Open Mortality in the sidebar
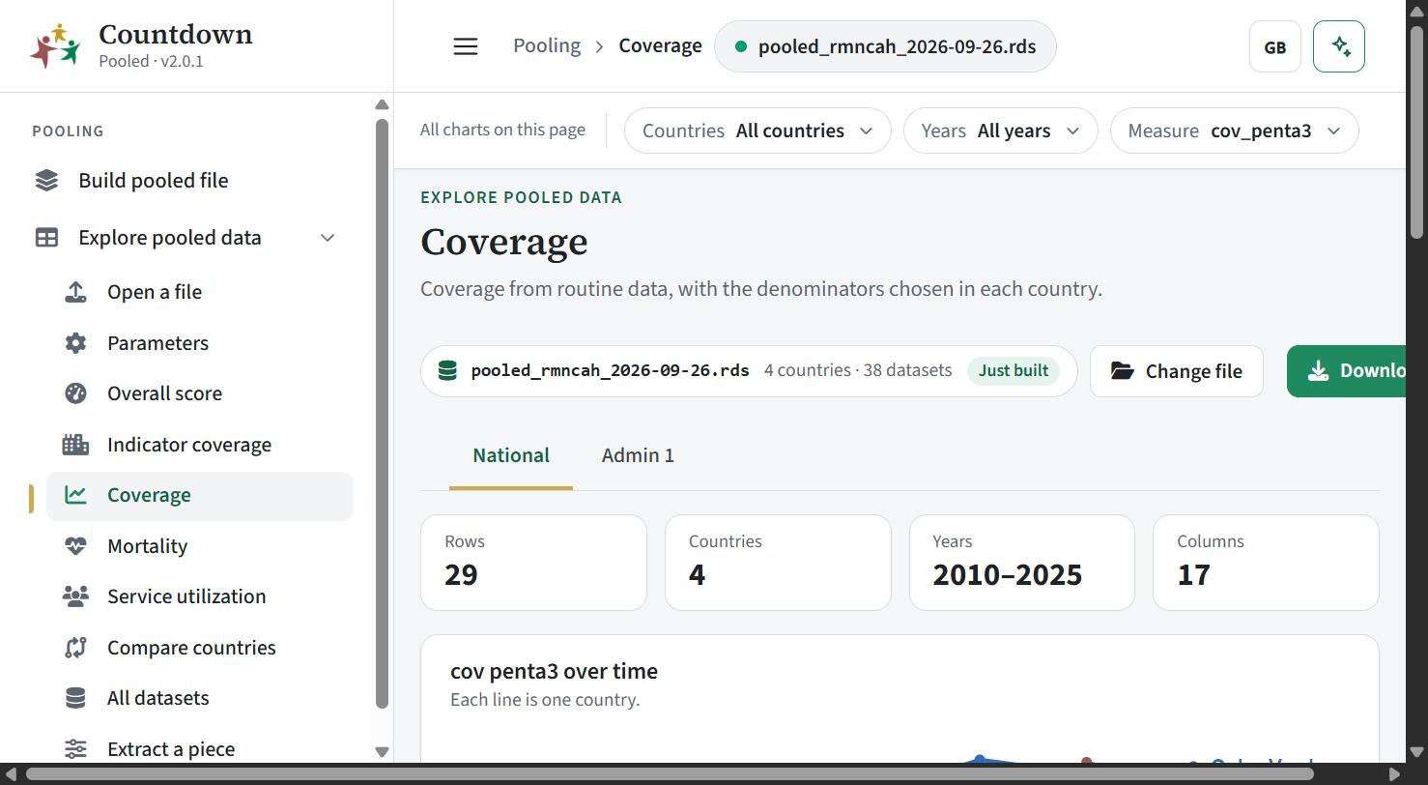Screen dimensions: 1428x785 (200, 546)
